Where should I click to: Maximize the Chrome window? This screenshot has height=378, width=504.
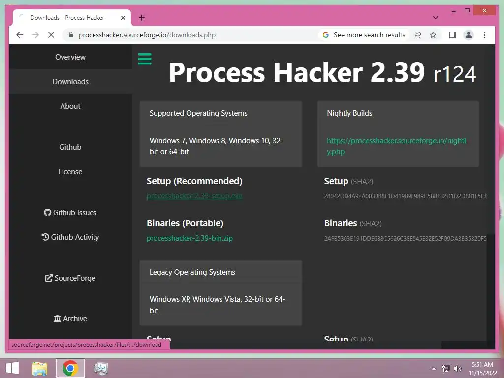[467, 11]
